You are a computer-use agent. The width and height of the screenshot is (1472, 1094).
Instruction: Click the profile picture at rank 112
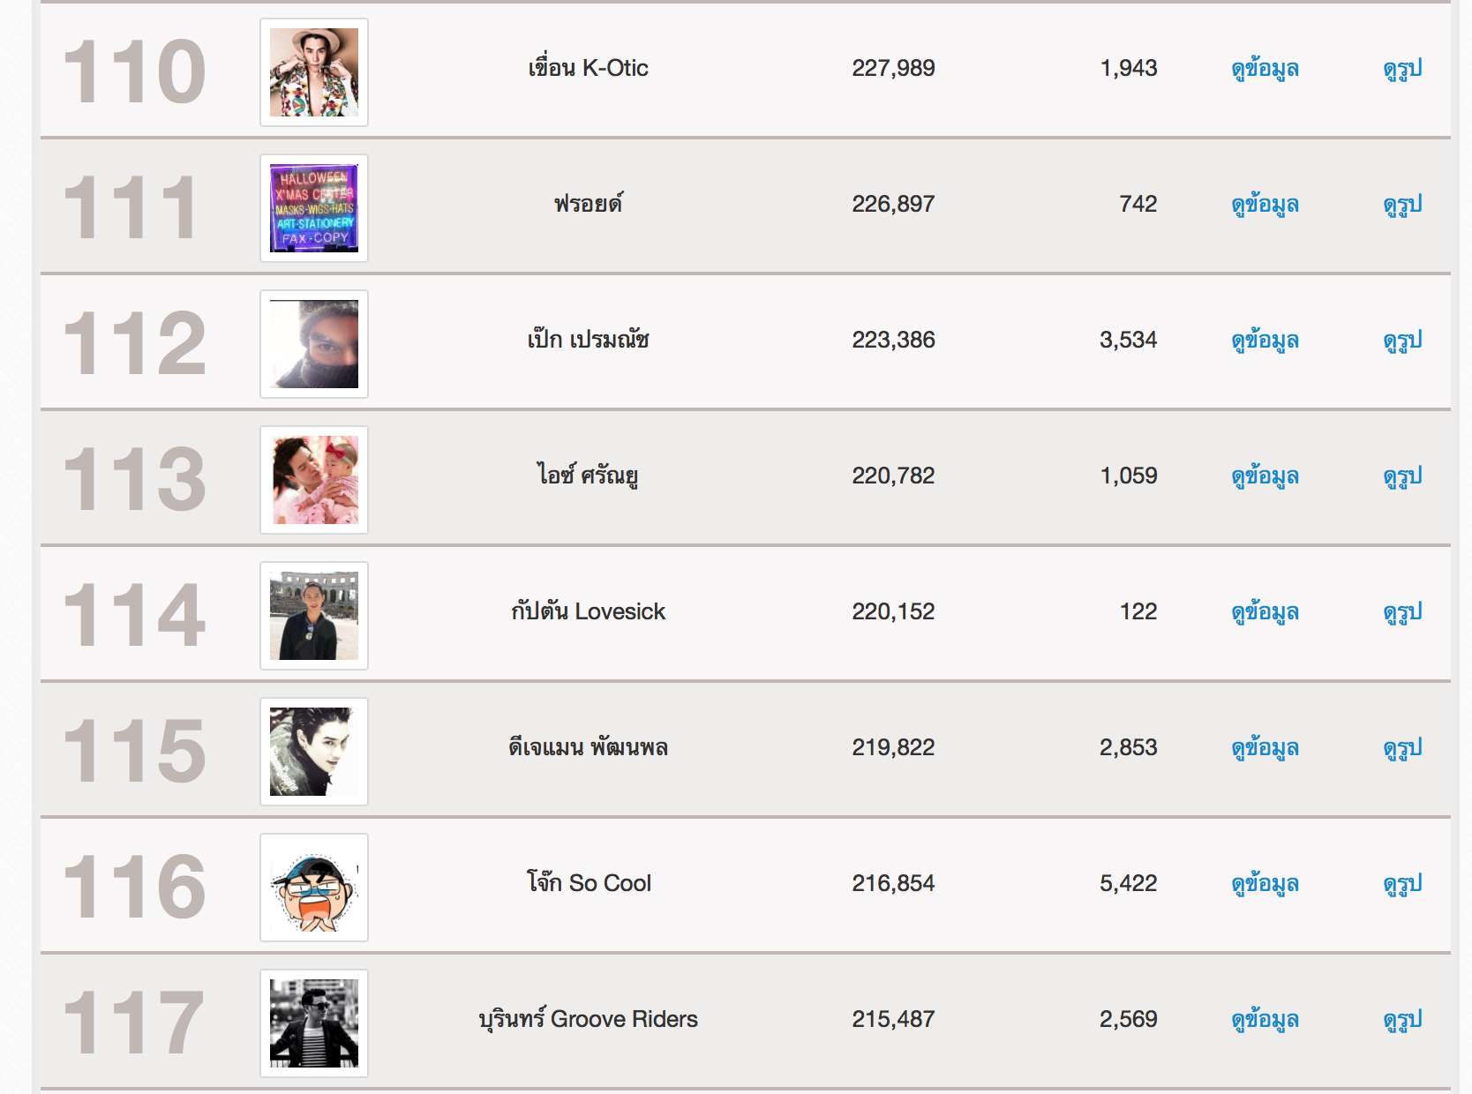[x=314, y=344]
